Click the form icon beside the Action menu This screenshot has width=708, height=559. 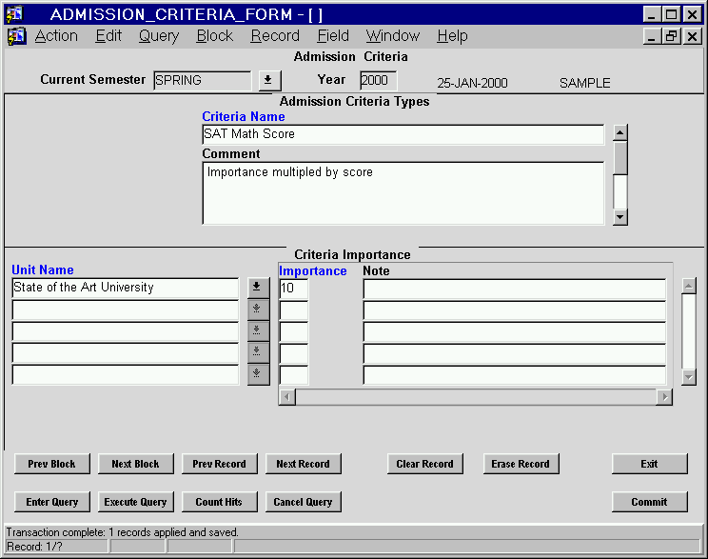(x=16, y=36)
